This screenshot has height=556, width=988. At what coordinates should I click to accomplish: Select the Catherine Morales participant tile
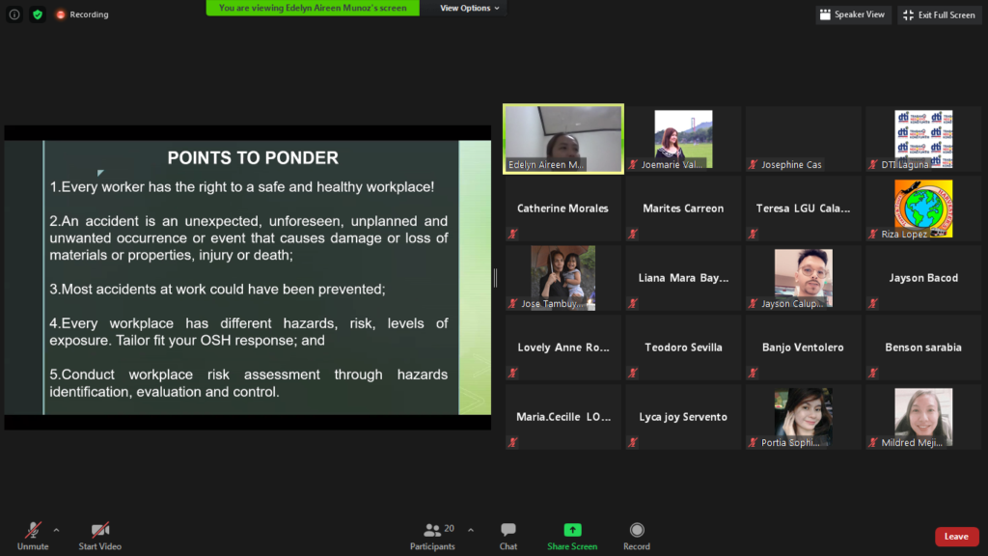(563, 208)
